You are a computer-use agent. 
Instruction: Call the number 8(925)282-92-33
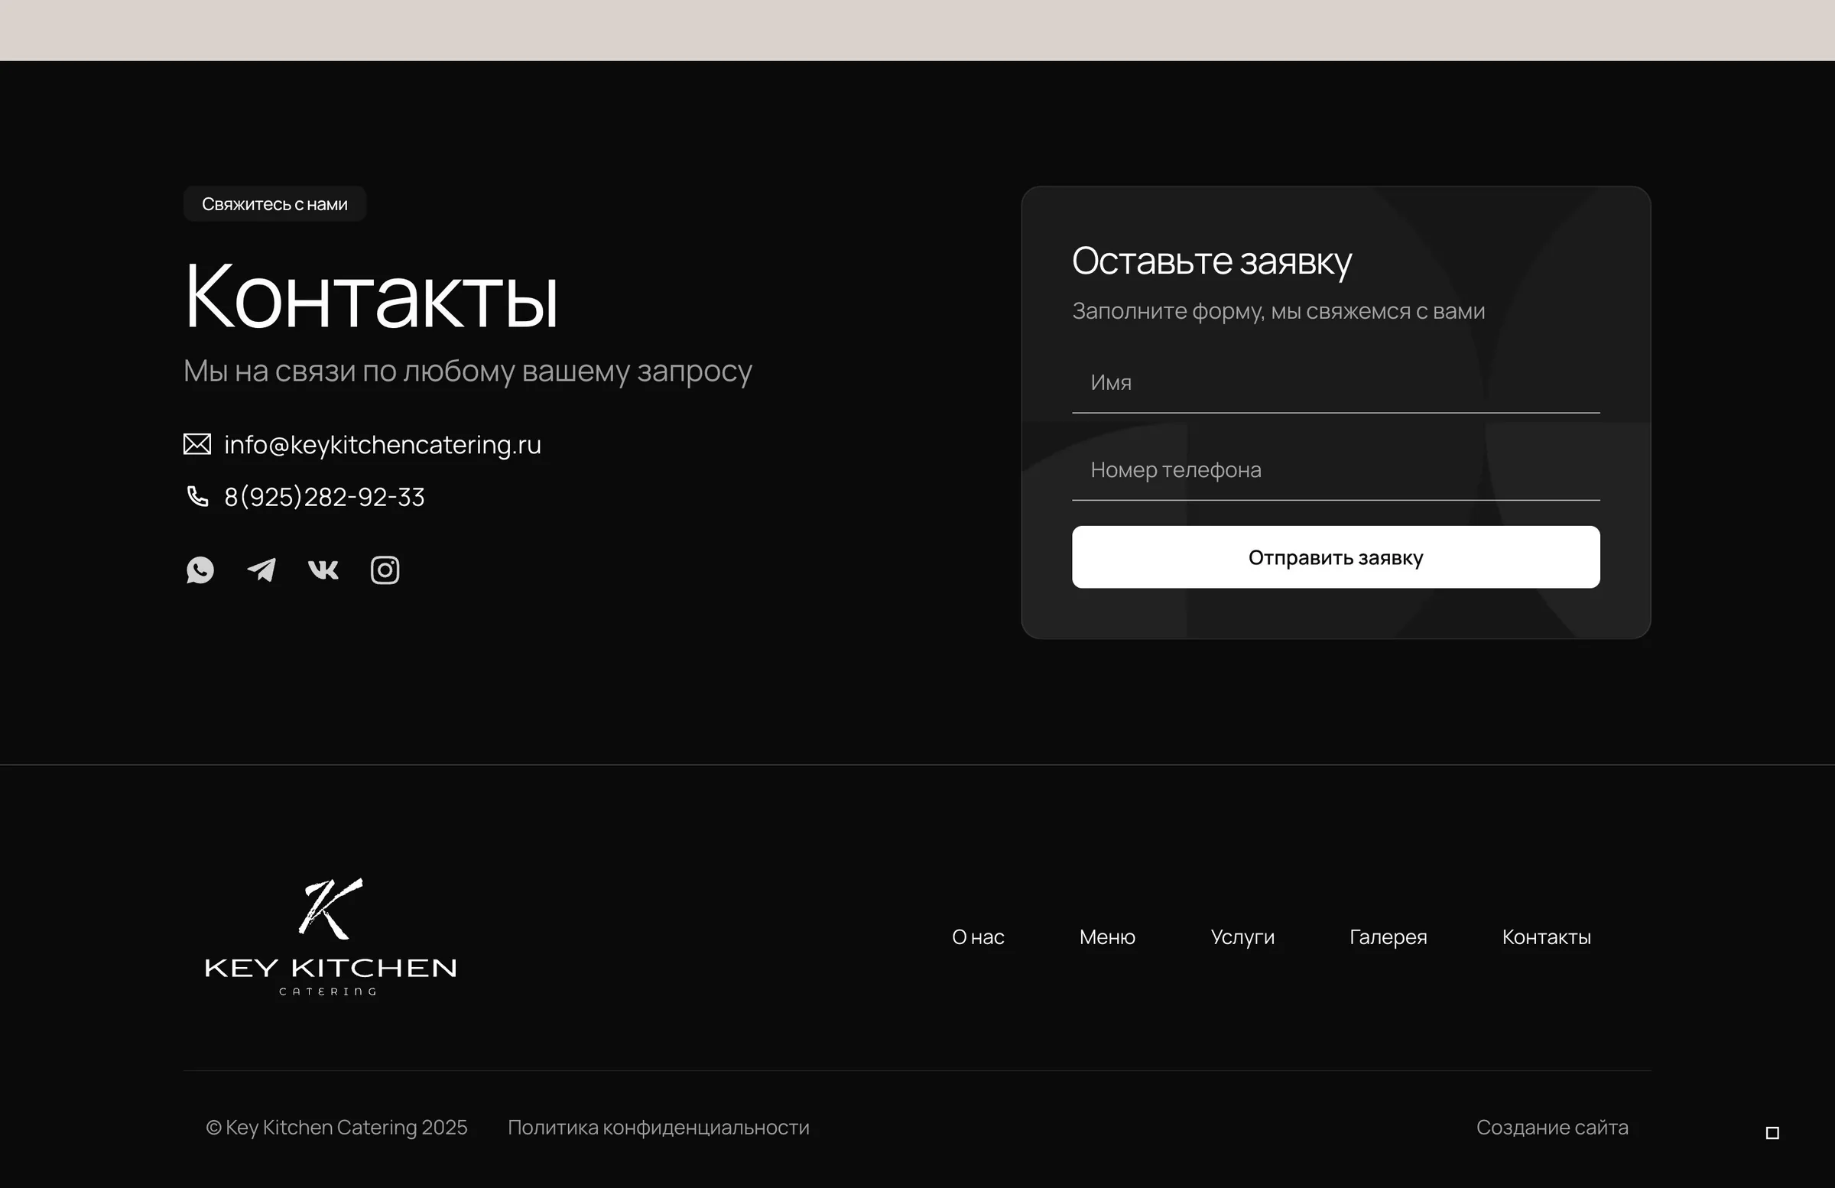(x=325, y=497)
